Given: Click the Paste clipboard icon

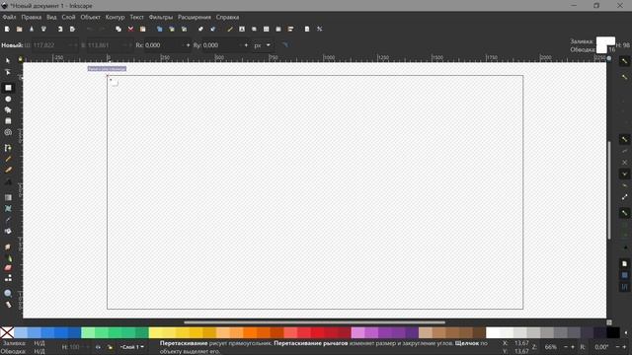Looking at the screenshot, I should click(142, 29).
